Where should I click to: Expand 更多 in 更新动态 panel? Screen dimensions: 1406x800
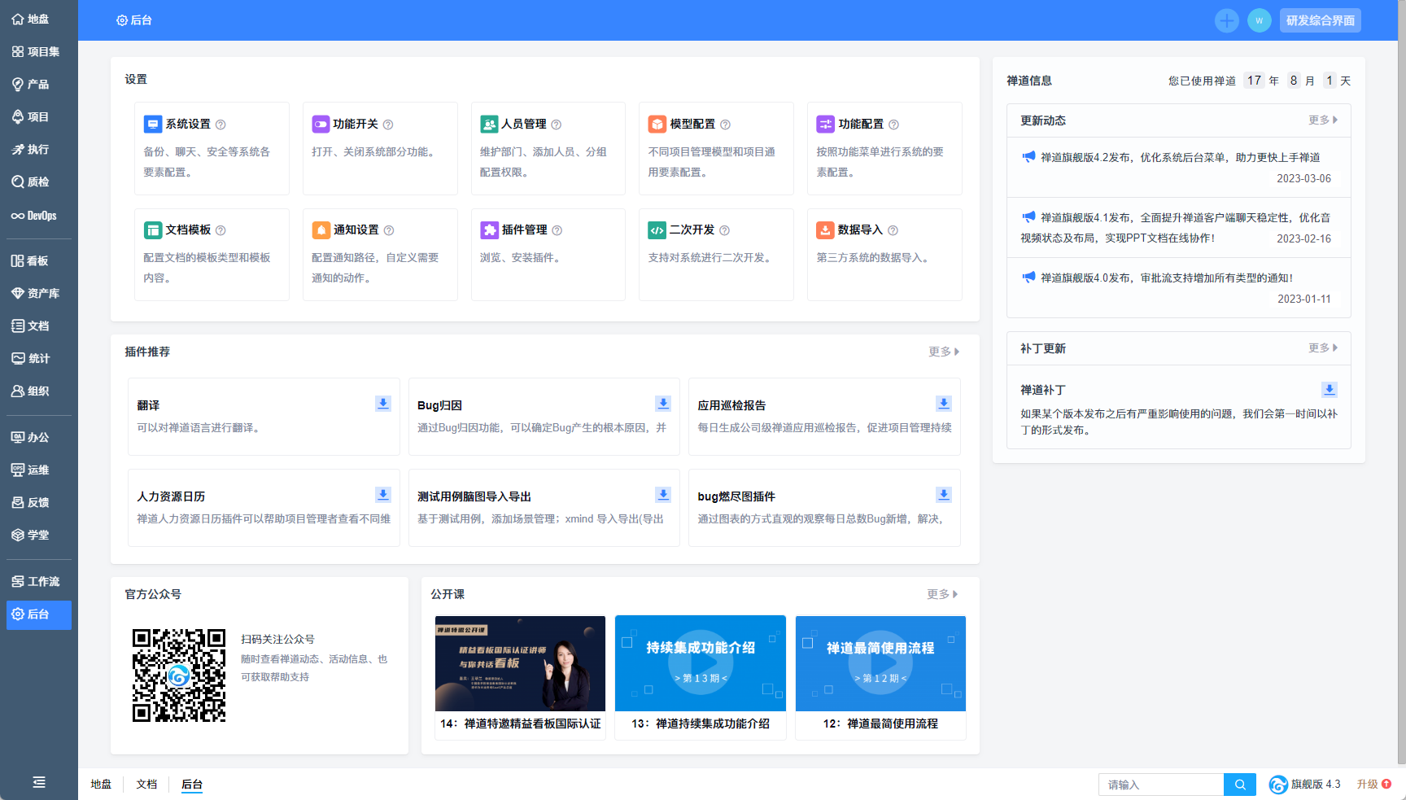pos(1323,120)
